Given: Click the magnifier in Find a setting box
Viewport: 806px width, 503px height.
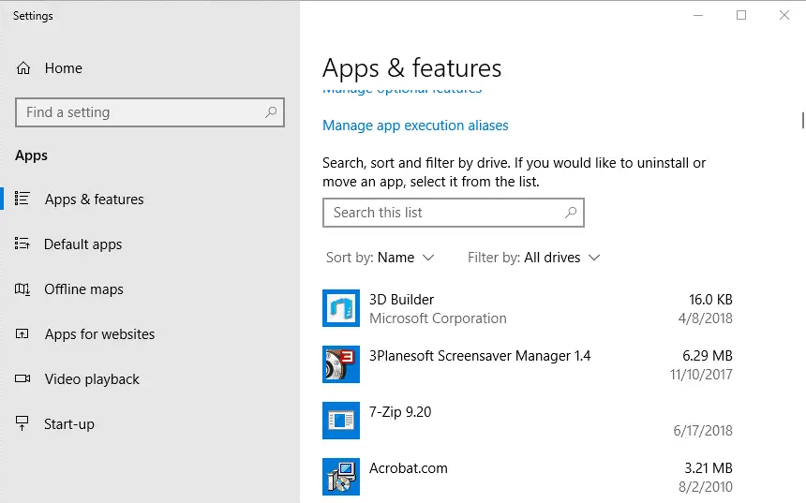Looking at the screenshot, I should tap(271, 112).
